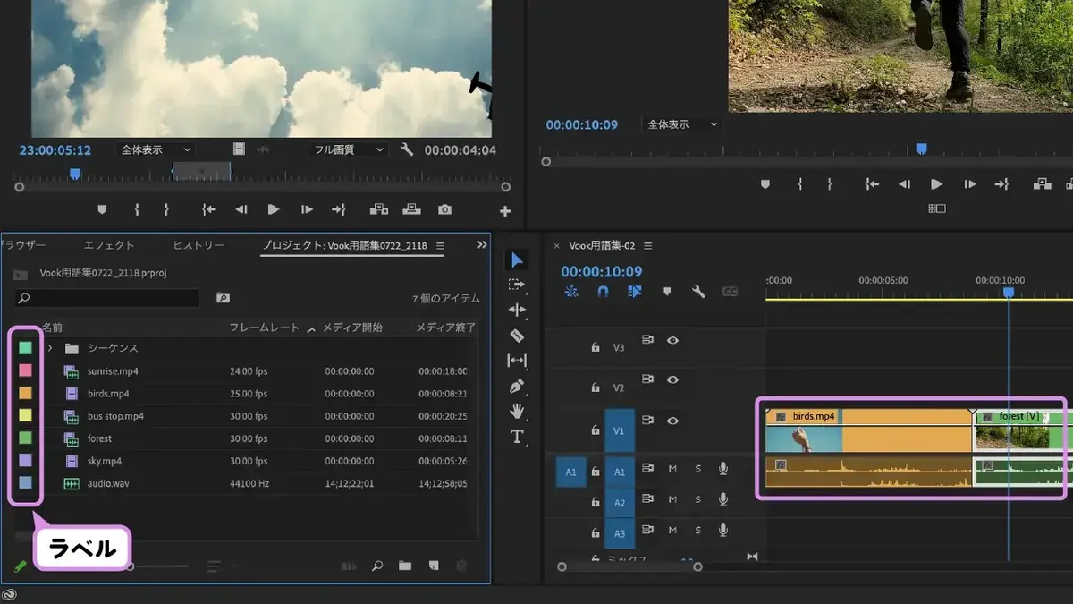Screen dimensions: 1073x604
Task: Toggle V1 track output eye icon
Action: click(x=673, y=421)
